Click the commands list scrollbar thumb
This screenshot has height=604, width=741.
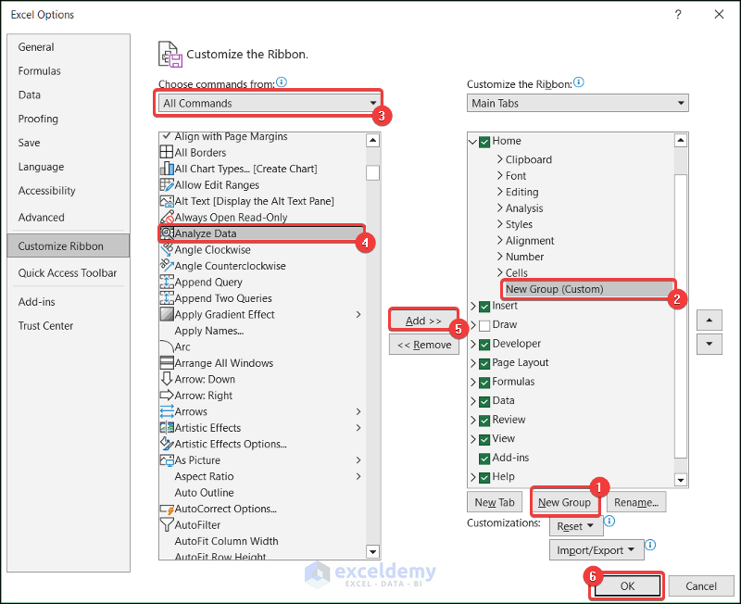373,172
